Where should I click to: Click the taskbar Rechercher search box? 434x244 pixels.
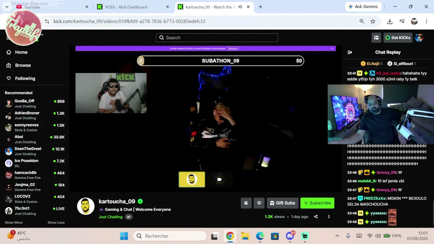coord(170,236)
